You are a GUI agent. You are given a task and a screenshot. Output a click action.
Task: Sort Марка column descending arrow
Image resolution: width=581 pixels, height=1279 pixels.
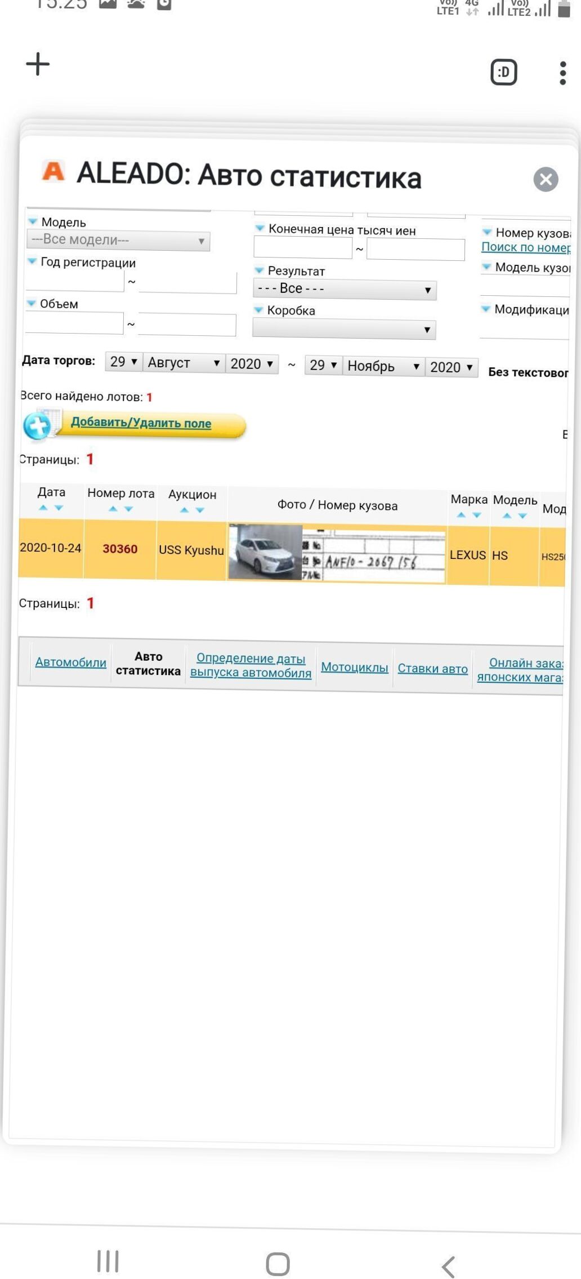(477, 515)
